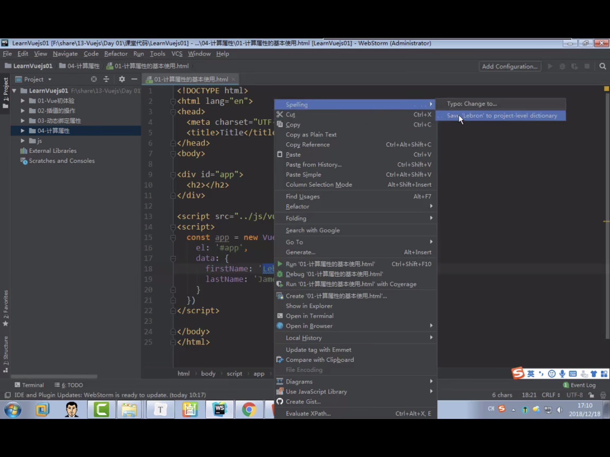The width and height of the screenshot is (610, 457).
Task: Click the Search Everywhere magnifier icon
Action: [603, 66]
